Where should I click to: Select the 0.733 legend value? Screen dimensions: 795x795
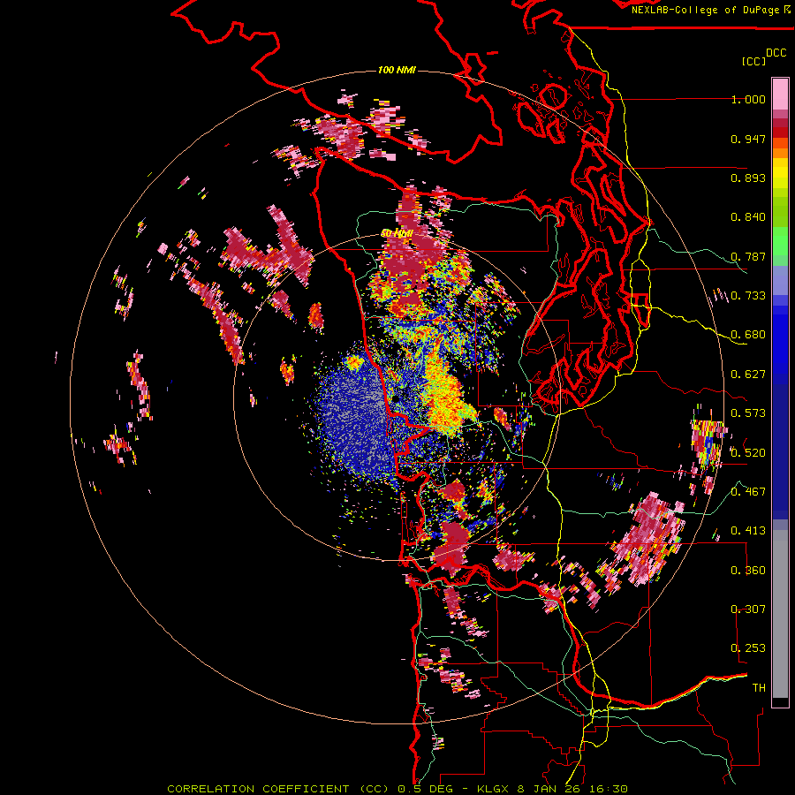pos(748,296)
